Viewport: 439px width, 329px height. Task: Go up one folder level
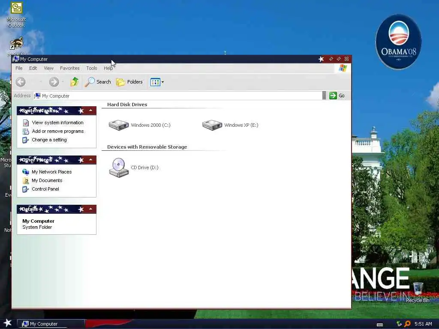pyautogui.click(x=75, y=82)
